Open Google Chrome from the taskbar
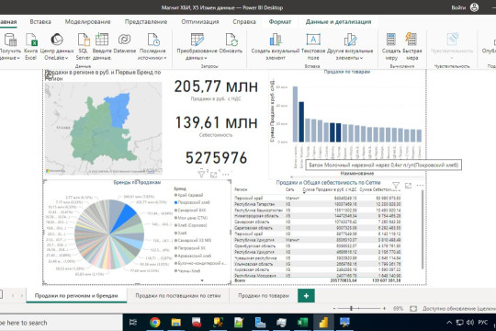Viewport: 496px width, 331px height. pos(154,322)
